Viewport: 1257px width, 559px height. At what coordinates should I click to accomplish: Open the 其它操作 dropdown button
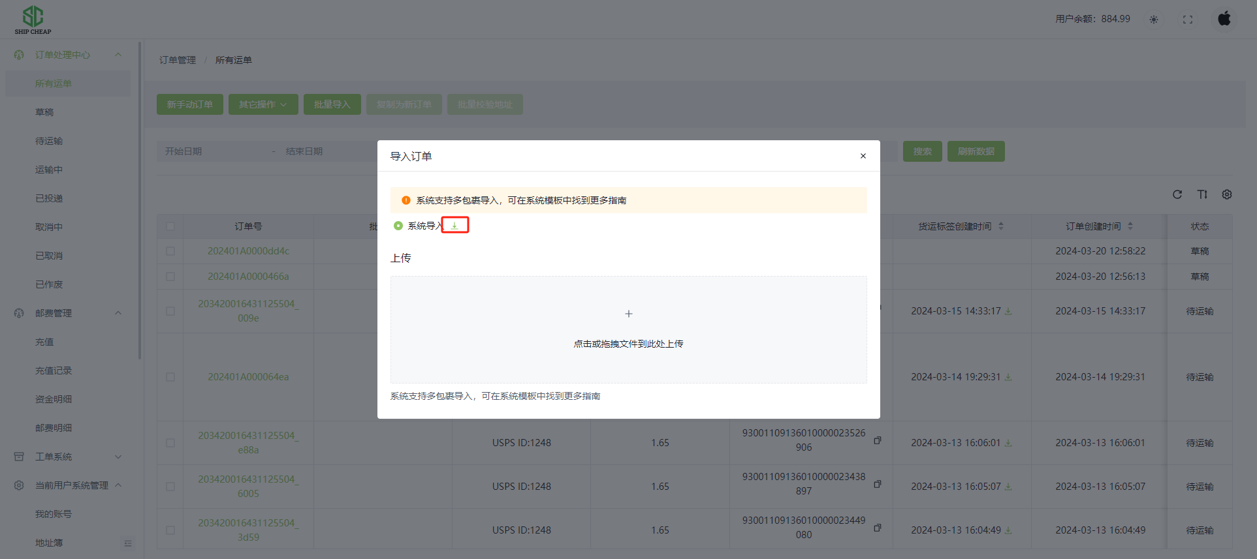point(263,104)
